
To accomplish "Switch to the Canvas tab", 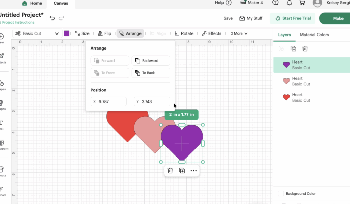I will (x=61, y=3).
